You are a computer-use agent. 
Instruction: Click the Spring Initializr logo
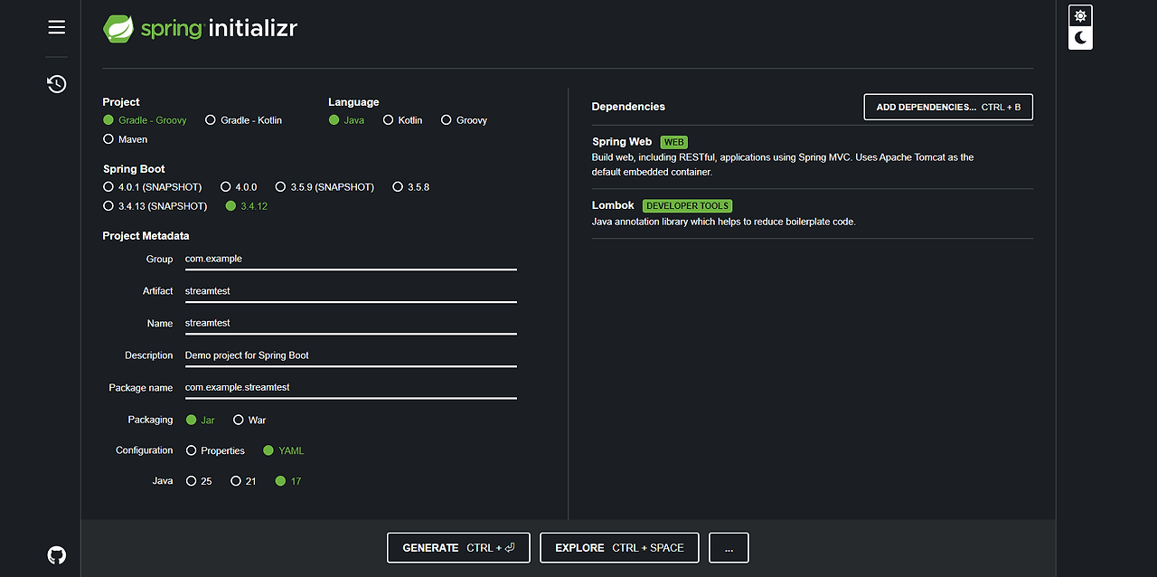200,29
